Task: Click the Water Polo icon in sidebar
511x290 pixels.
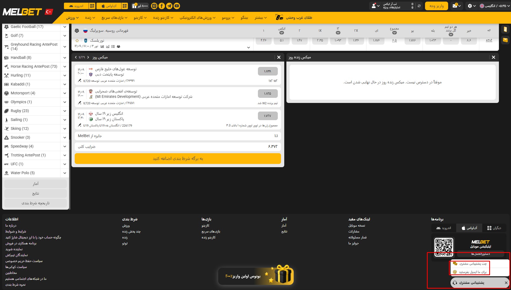Action: [x=6, y=173]
